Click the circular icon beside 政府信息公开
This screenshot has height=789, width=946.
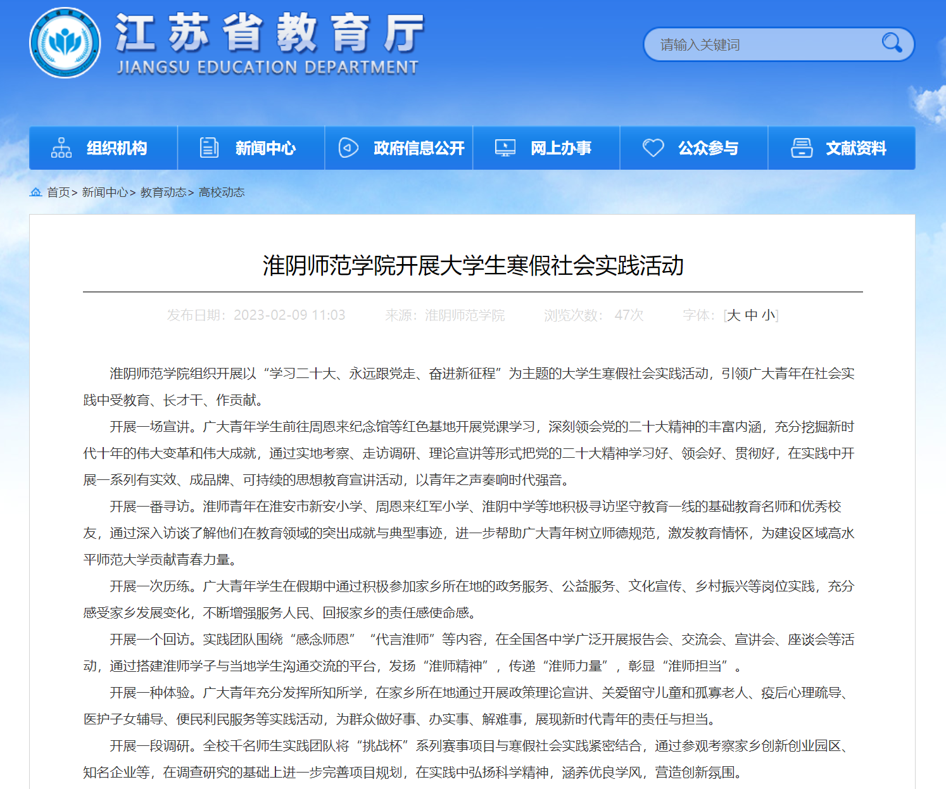(348, 148)
